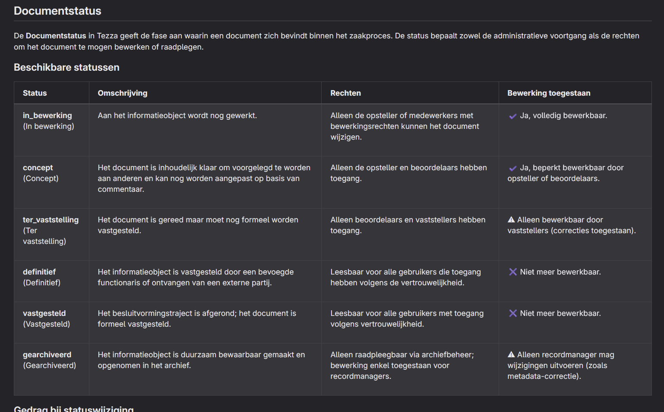
Task: Select the Rechten column header
Action: [x=345, y=93]
